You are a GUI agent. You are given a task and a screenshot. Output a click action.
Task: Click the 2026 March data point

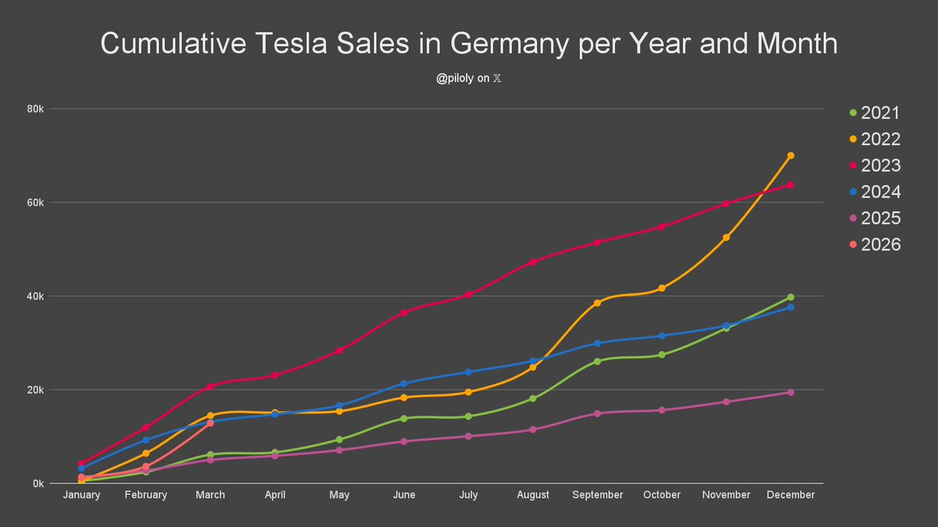tap(210, 423)
